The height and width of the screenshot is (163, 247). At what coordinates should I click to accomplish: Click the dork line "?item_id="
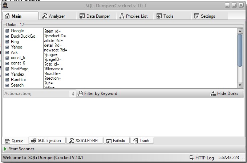click(x=52, y=31)
